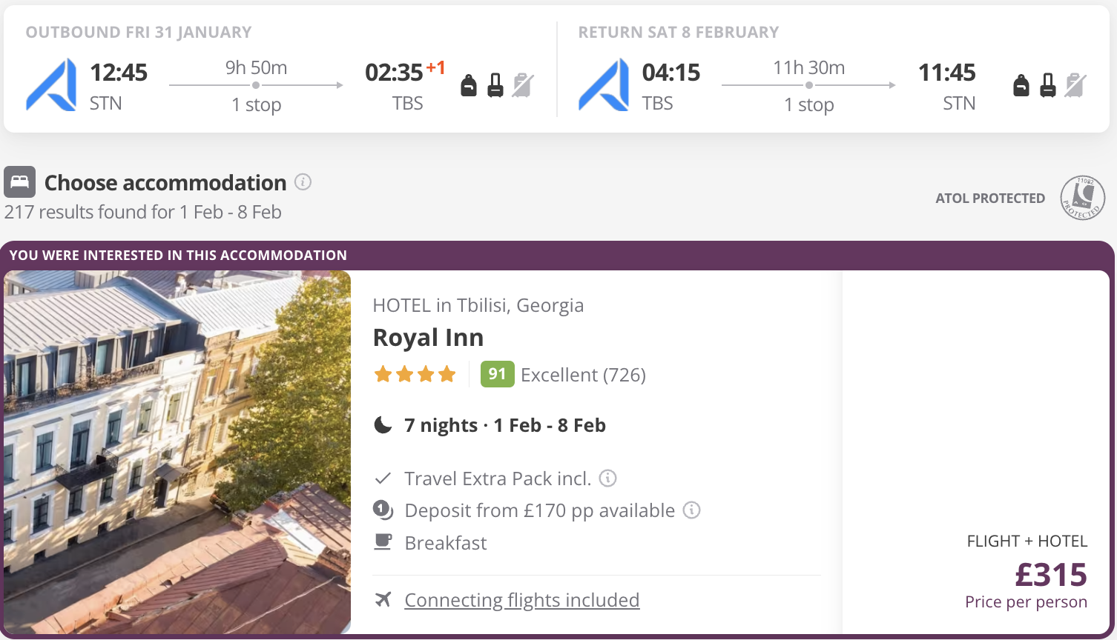Click the four-star hotel rating
1117x640 pixels.
coord(415,374)
